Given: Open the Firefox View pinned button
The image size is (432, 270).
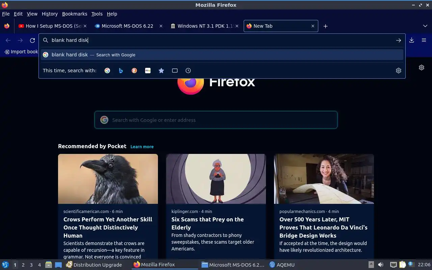Looking at the screenshot, I should coord(7,26).
